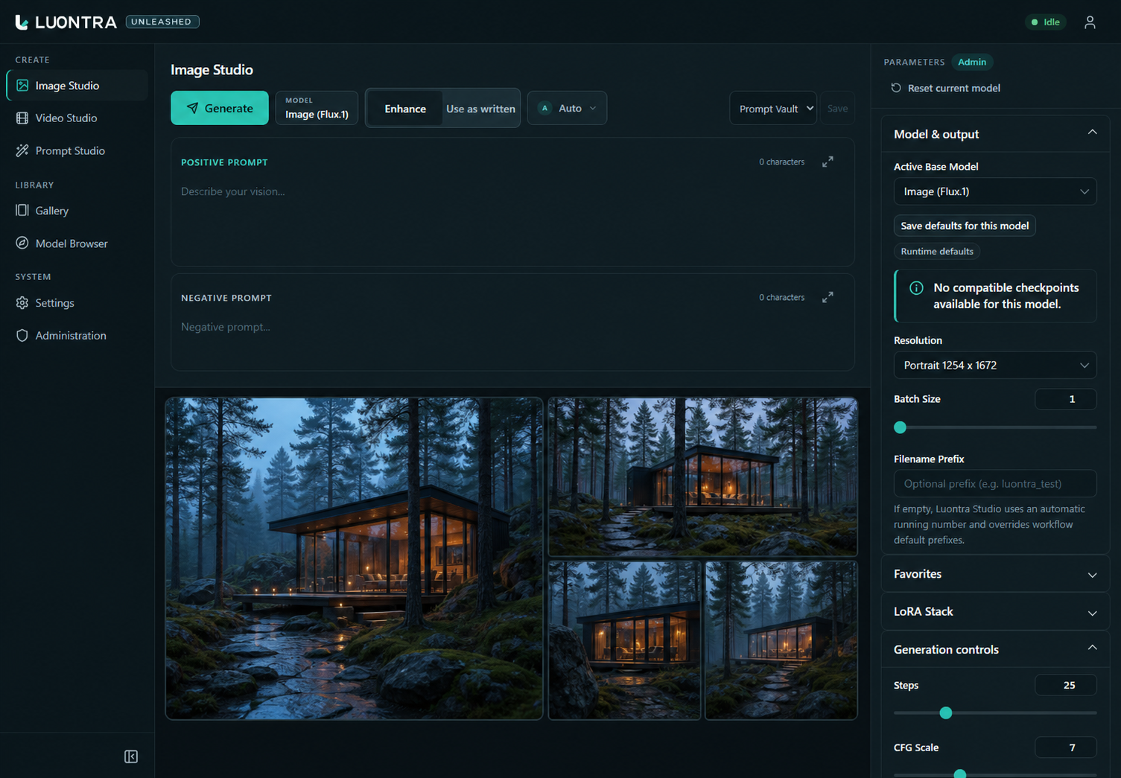The height and width of the screenshot is (778, 1121).
Task: Click the Save button beside Prompt Vault
Action: point(837,109)
